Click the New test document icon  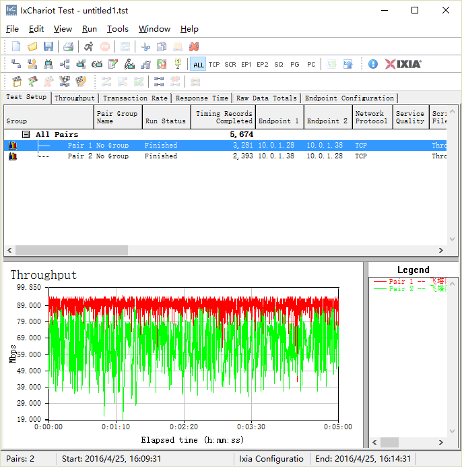(16, 46)
